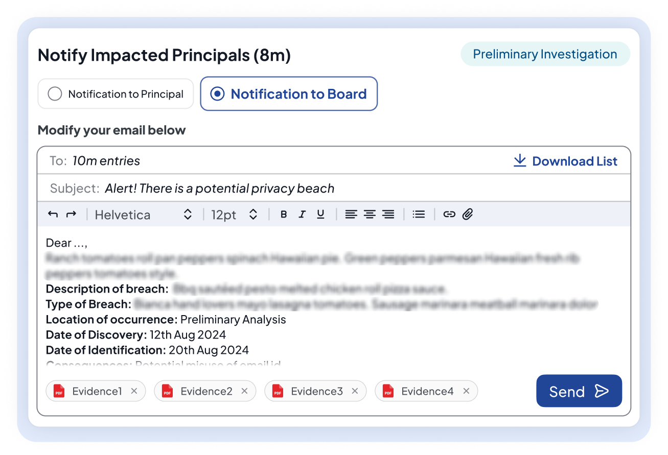The height and width of the screenshot is (455, 668).
Task: Click the 'Description of breach:' label
Action: tap(107, 289)
